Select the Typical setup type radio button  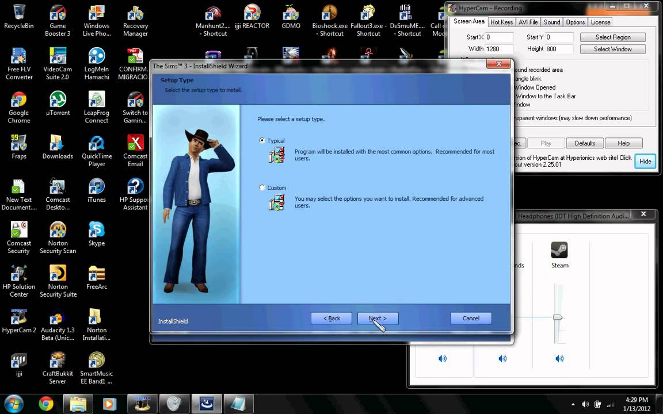pos(262,140)
